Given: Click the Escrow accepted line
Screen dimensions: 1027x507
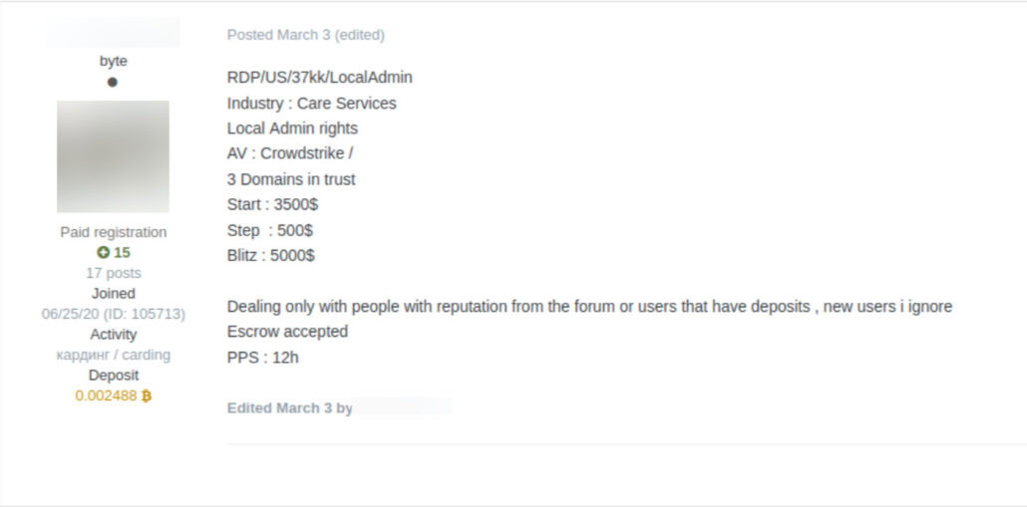Looking at the screenshot, I should point(287,332).
